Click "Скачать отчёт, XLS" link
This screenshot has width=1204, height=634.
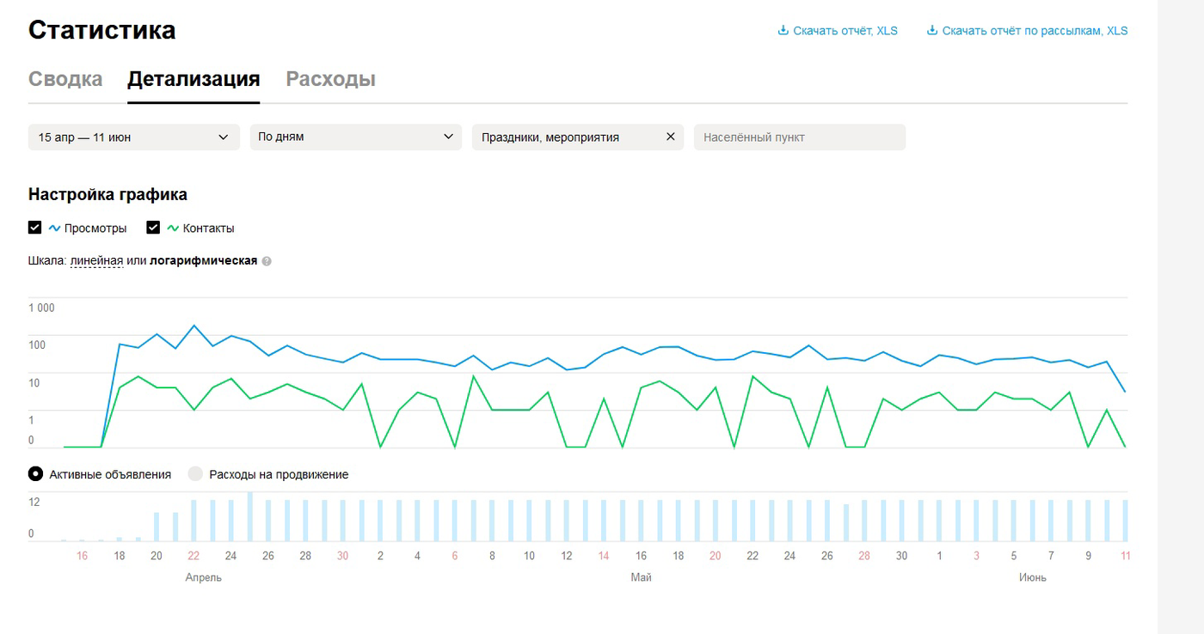(x=845, y=31)
